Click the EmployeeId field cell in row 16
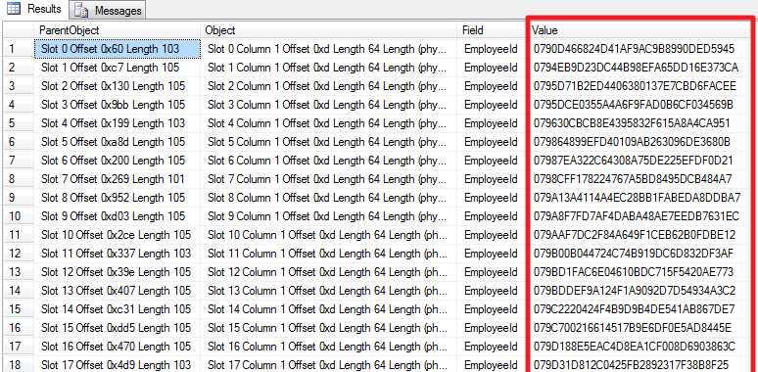The width and height of the screenshot is (758, 372). 493,328
